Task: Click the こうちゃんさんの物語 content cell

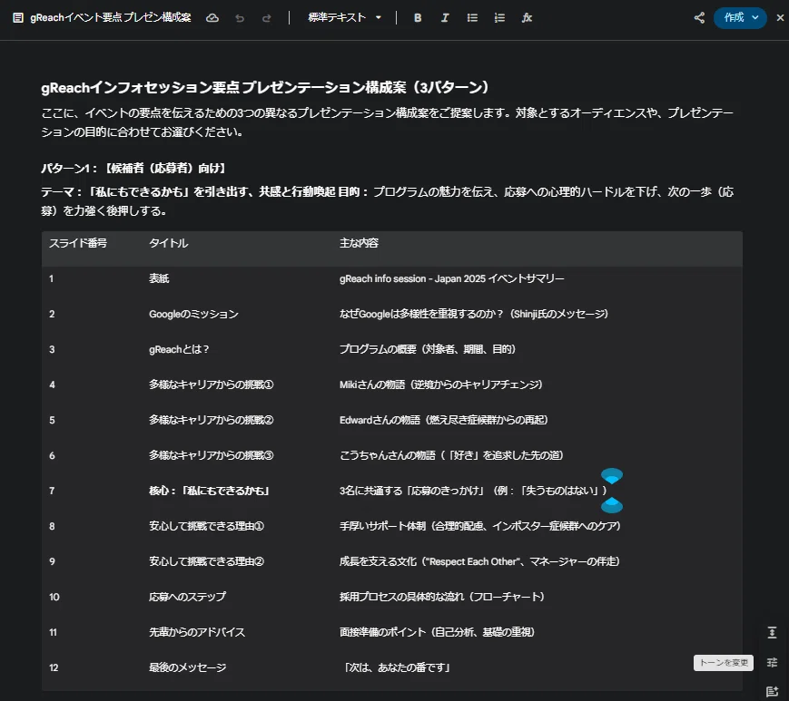Action: pos(451,455)
